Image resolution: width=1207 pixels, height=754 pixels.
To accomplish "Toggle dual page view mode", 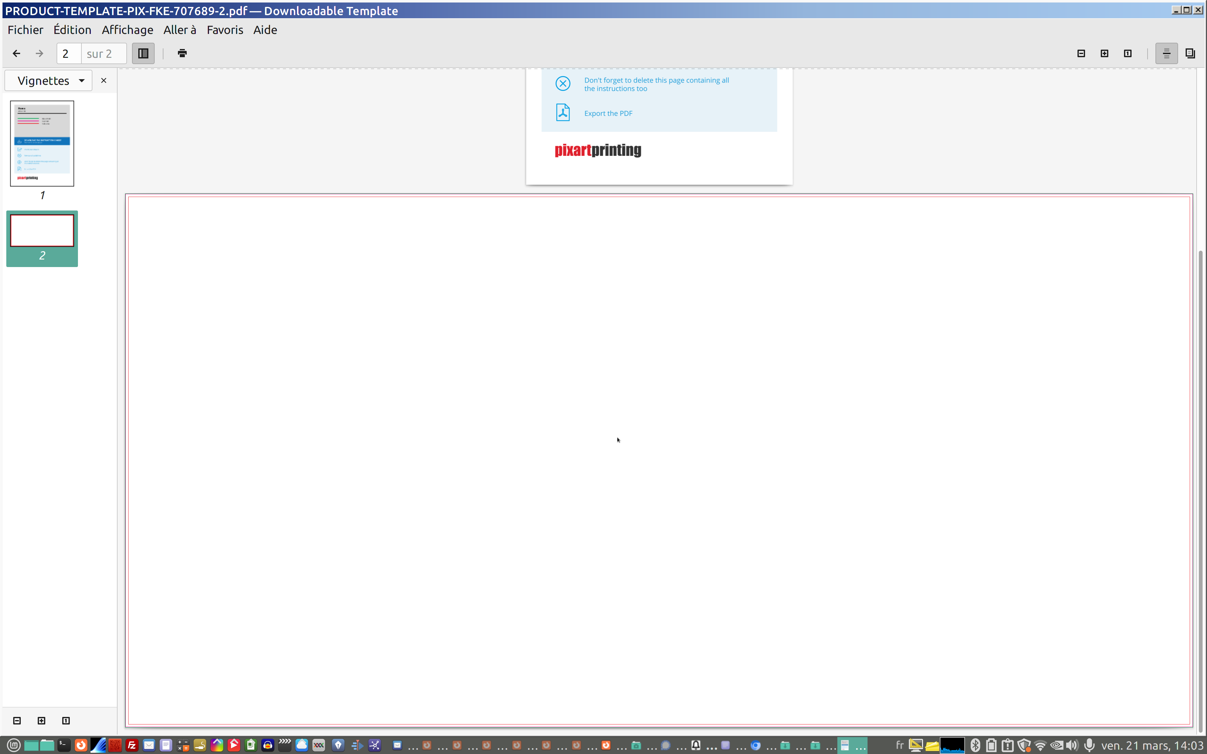I will (1190, 53).
